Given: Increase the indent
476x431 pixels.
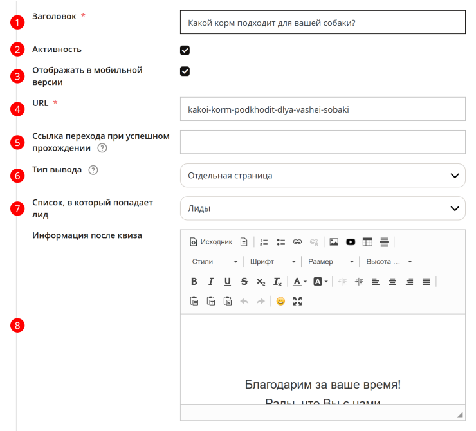Looking at the screenshot, I should [359, 282].
